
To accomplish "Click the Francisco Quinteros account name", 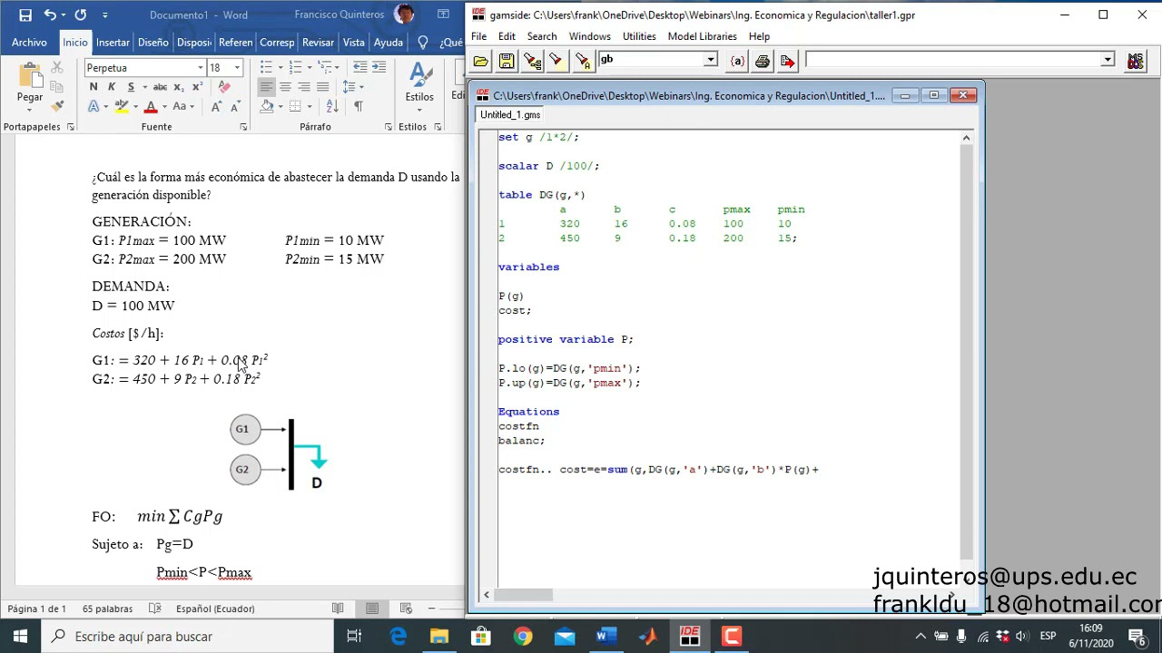I will pos(341,15).
